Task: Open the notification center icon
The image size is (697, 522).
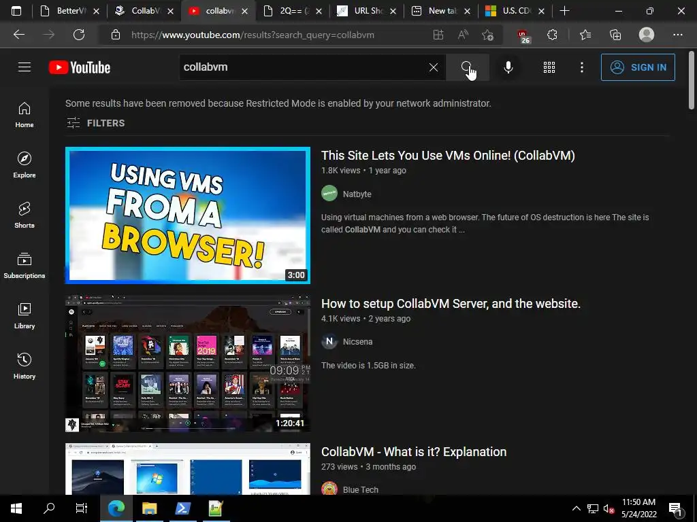Action: pos(676,509)
